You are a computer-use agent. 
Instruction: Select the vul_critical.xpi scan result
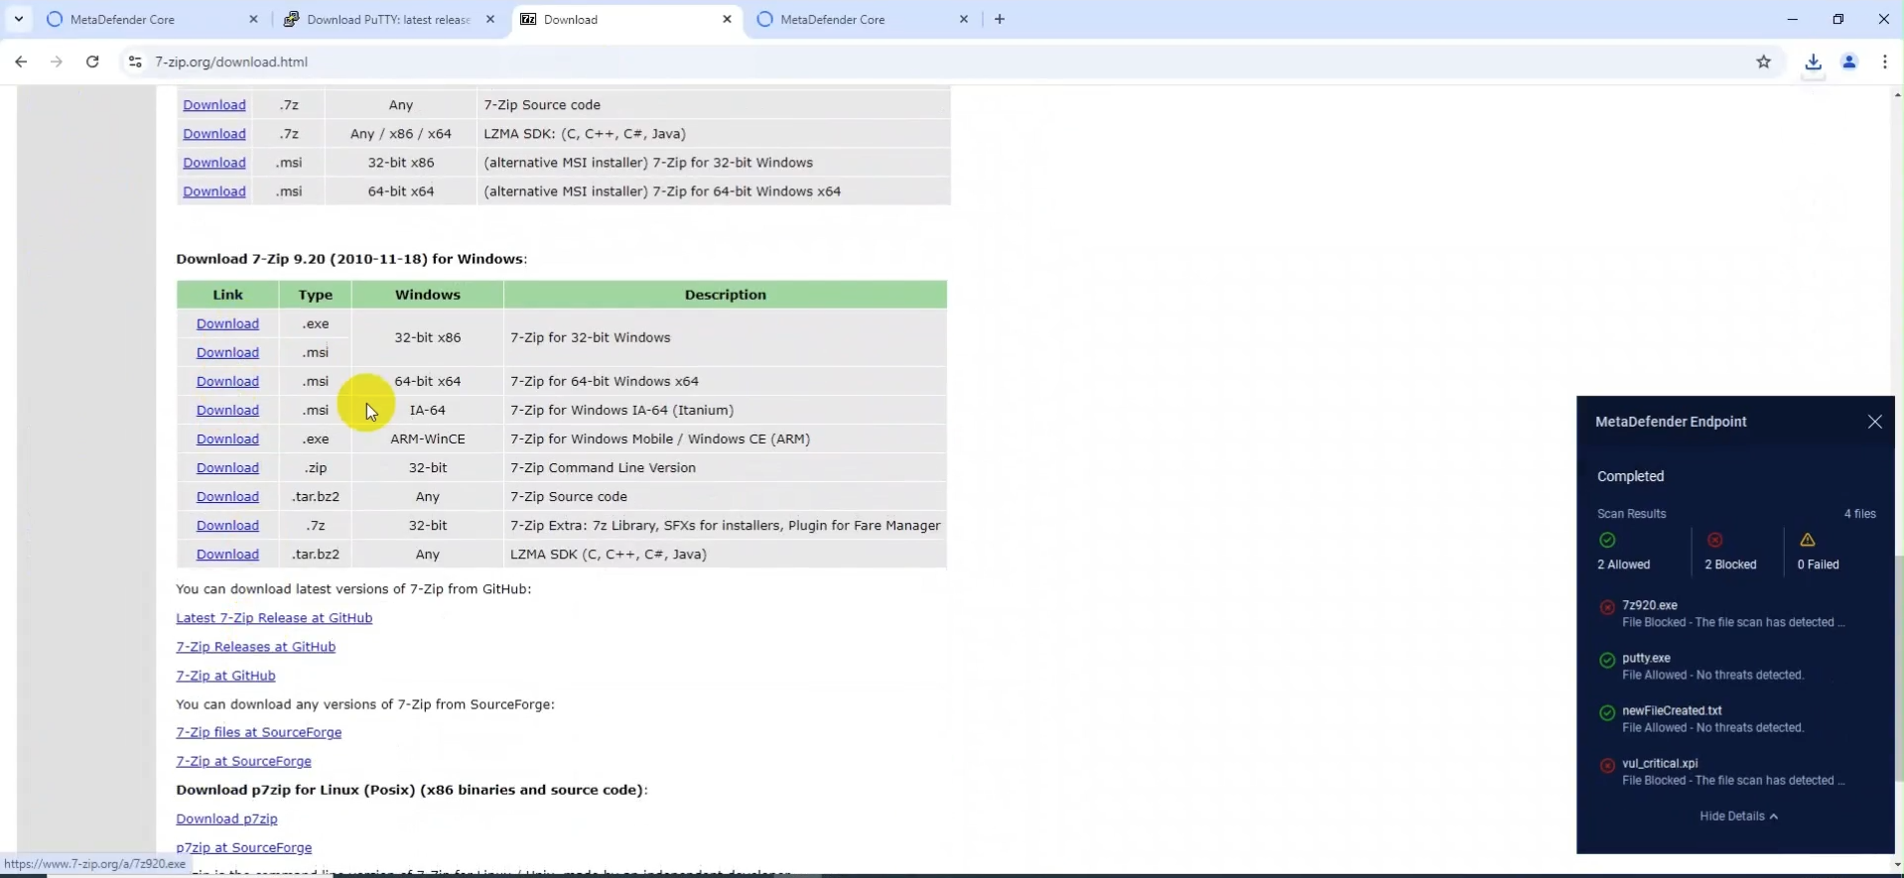(x=1733, y=771)
